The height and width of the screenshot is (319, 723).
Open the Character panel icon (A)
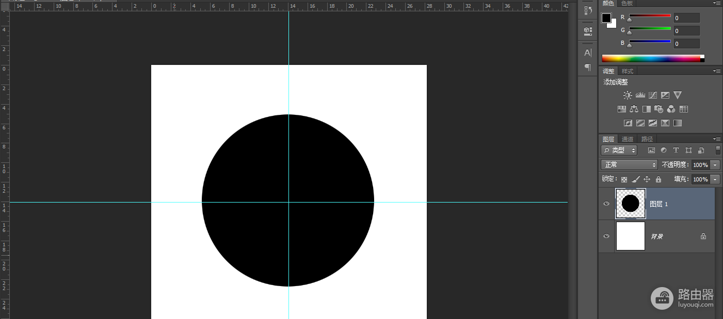coord(588,53)
